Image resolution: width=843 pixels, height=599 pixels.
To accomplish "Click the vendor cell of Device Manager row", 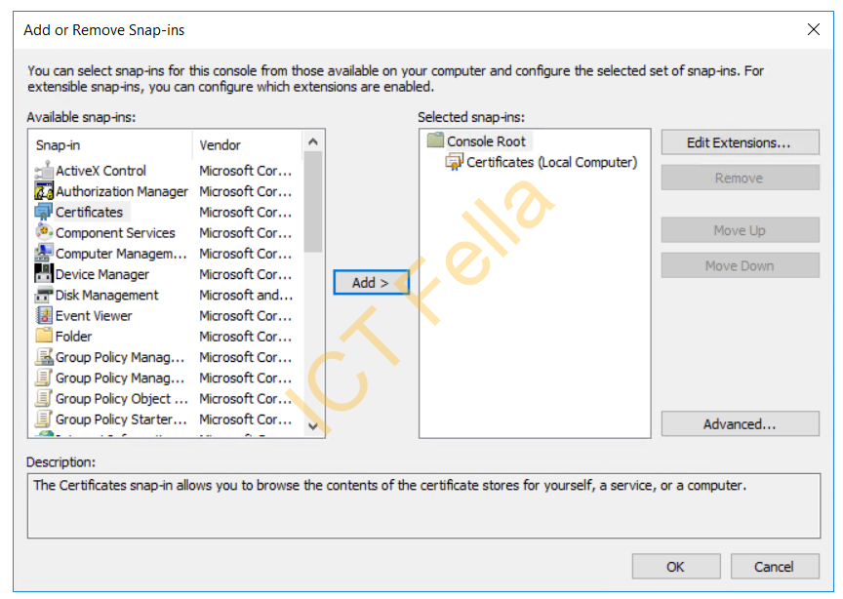I will pos(246,274).
